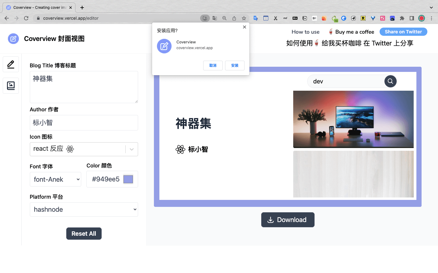Open the Chrome three-dot menu
Viewport: 438px width, 273px height.
431,18
